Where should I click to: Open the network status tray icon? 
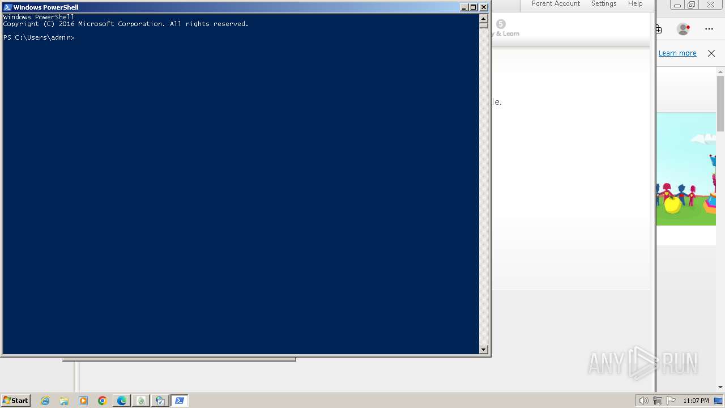point(658,401)
